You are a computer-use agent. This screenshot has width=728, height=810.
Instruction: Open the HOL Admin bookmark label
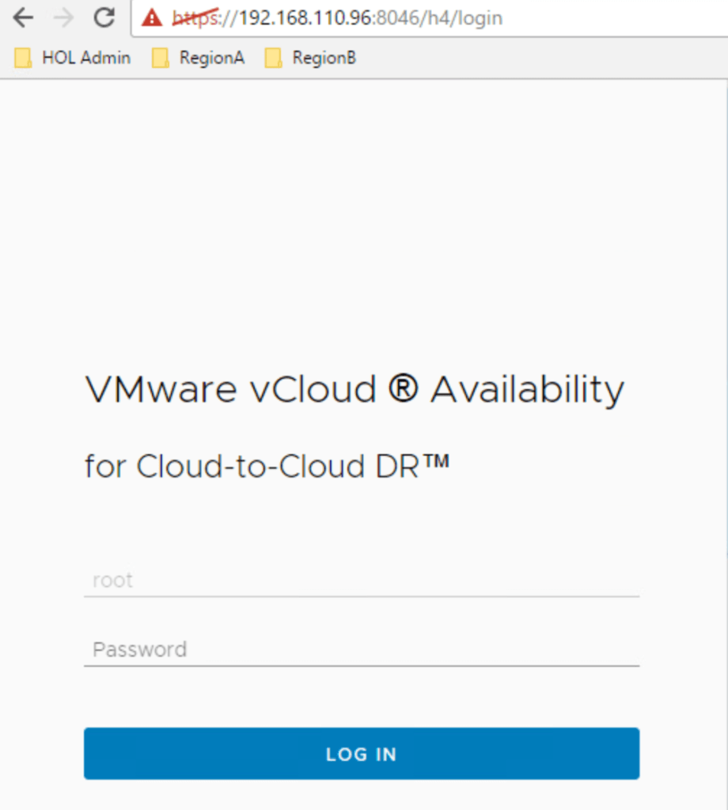click(x=85, y=58)
